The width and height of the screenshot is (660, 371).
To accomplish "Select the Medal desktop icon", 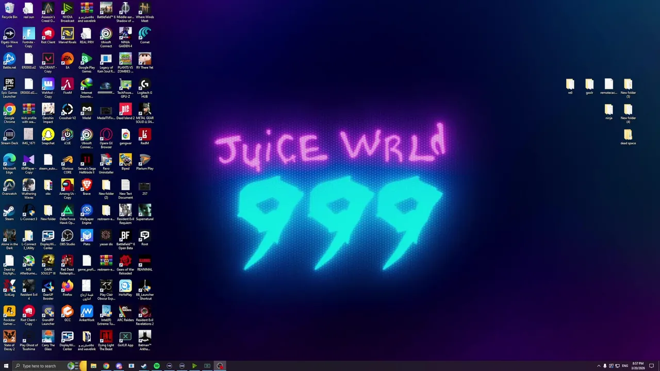I will point(87,112).
